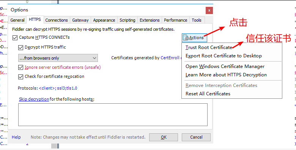Select Learn More about HTTPS Decryption
Viewport: 296px width, 150px height.
point(226,75)
